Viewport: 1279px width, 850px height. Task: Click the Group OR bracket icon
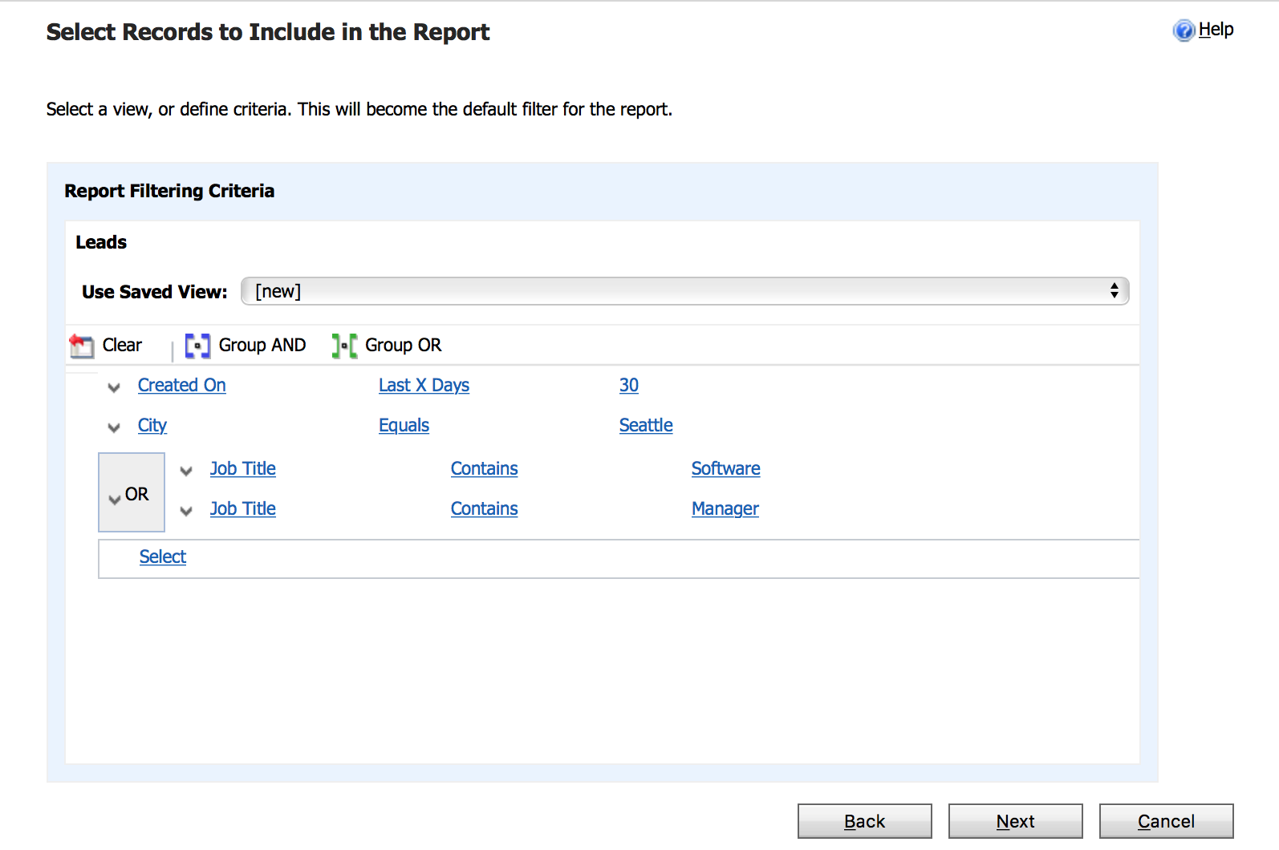pos(344,346)
